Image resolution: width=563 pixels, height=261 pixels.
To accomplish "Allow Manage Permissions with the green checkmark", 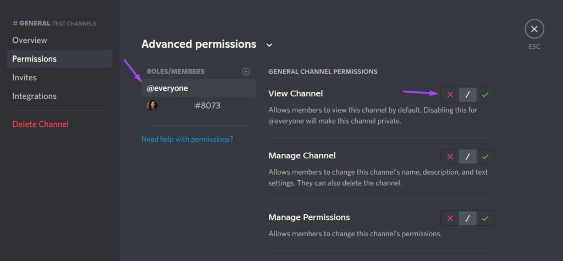I will point(485,218).
